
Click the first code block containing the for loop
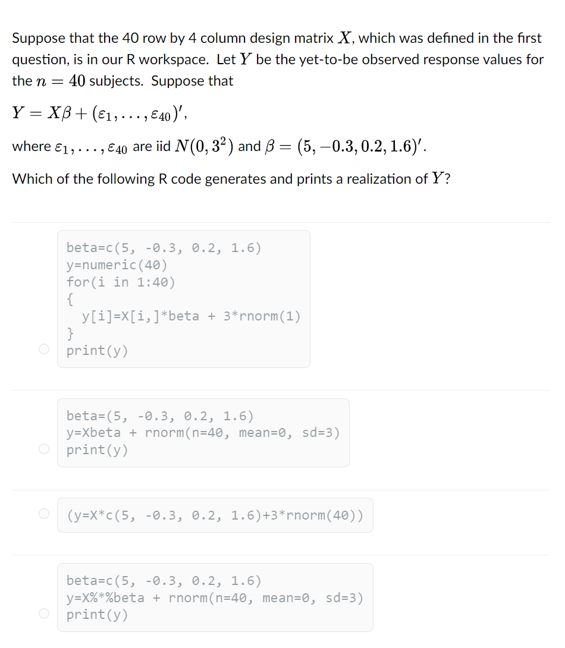183,297
